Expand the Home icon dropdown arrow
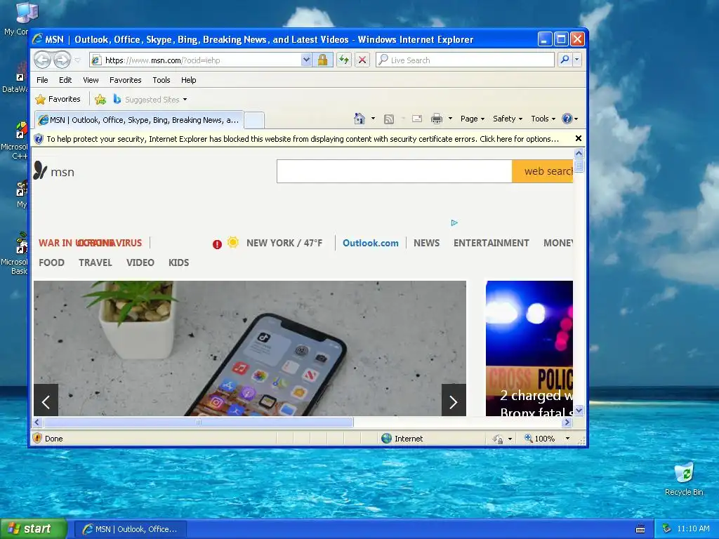This screenshot has width=719, height=539. click(373, 119)
